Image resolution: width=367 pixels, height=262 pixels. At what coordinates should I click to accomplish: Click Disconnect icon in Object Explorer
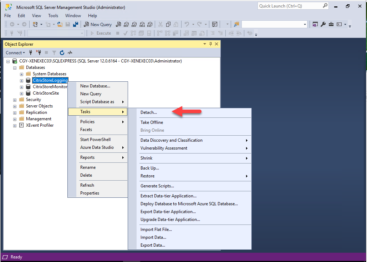[x=39, y=52]
